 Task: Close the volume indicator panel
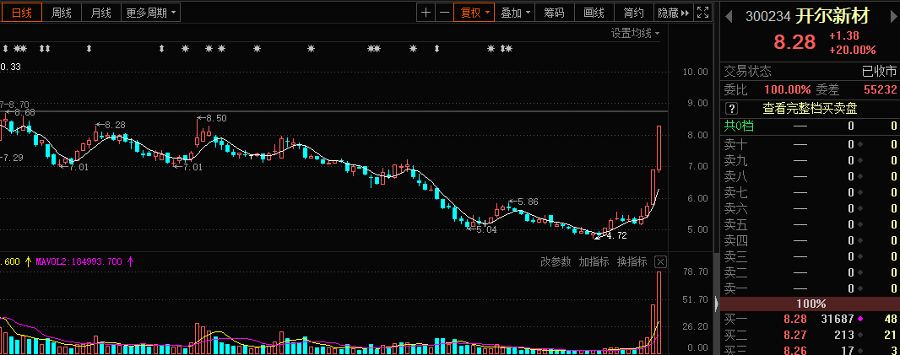(661, 261)
